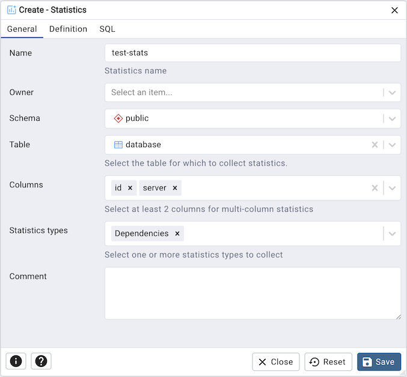The image size is (407, 377).
Task: Click the Name input field
Action: [253, 53]
